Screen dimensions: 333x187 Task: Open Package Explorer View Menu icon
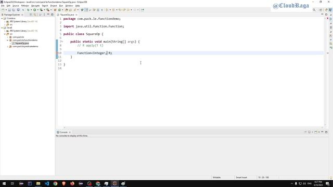point(44,15)
